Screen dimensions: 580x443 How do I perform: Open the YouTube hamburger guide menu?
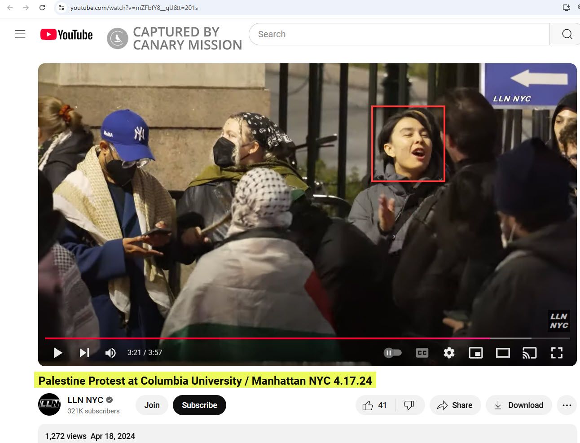[x=20, y=34]
